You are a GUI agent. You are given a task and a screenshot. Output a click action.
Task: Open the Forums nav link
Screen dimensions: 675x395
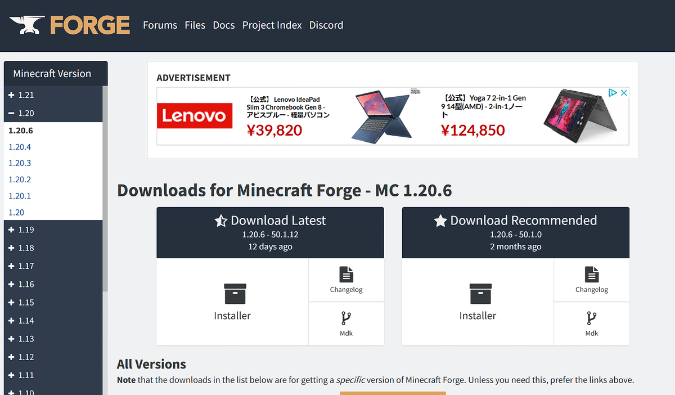point(160,25)
